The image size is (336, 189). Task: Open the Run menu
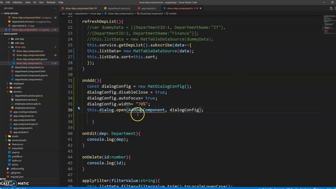(x=41, y=2)
